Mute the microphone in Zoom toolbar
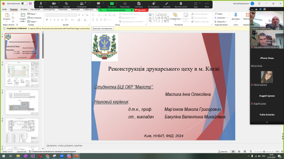The image size is (284, 159). click(x=41, y=4)
